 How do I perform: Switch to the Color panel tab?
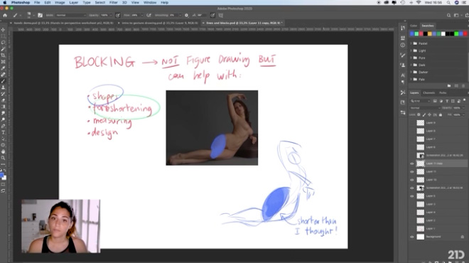coord(414,26)
